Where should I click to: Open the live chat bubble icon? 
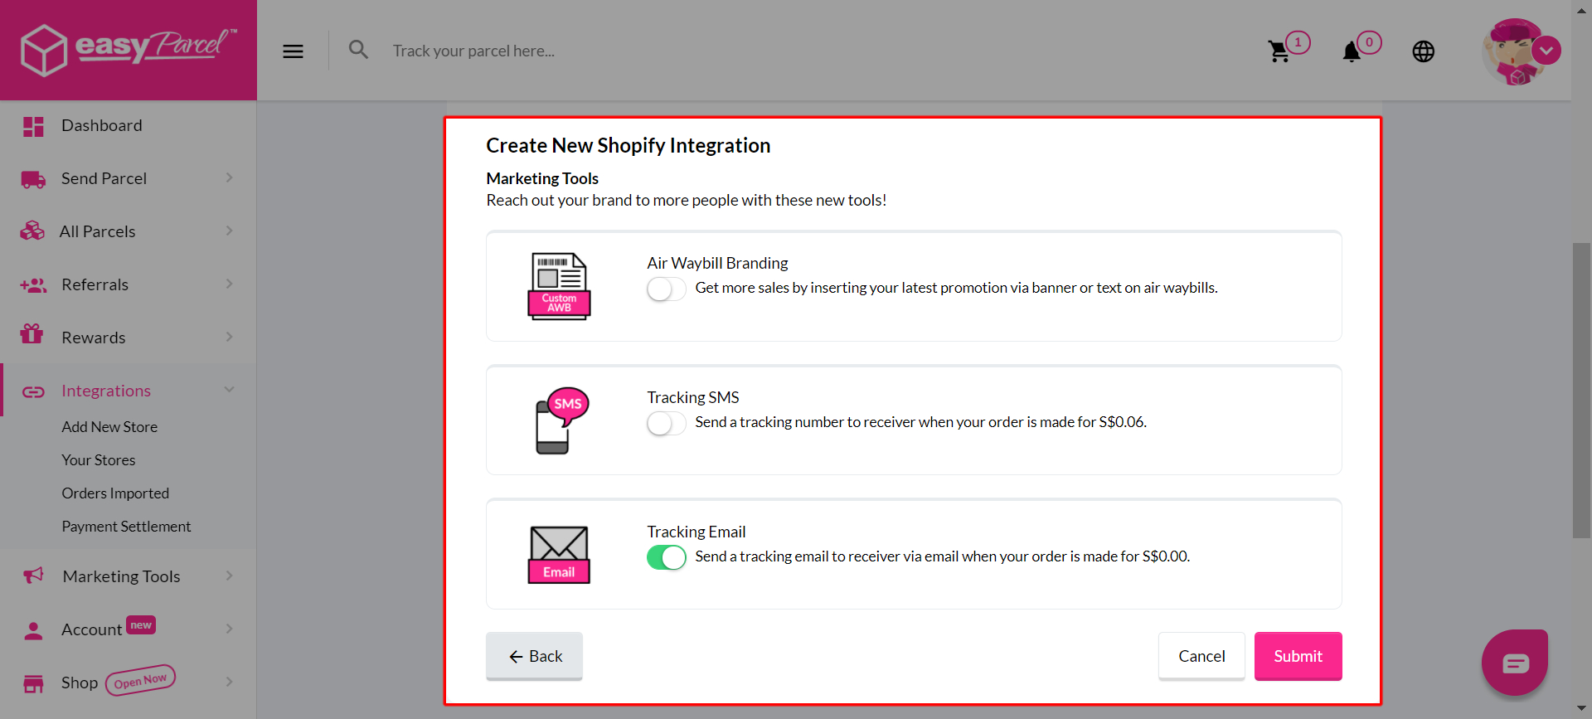click(1515, 663)
